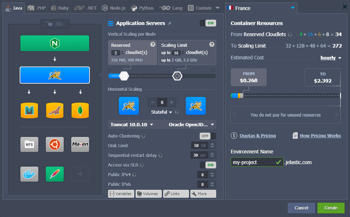Screen dimensions: 350x217
Task: Open Public IPv4 help icon
Action: click(134, 175)
